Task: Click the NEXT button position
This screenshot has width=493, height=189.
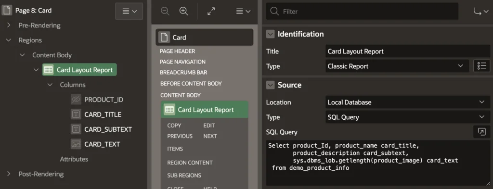Action: click(x=210, y=136)
